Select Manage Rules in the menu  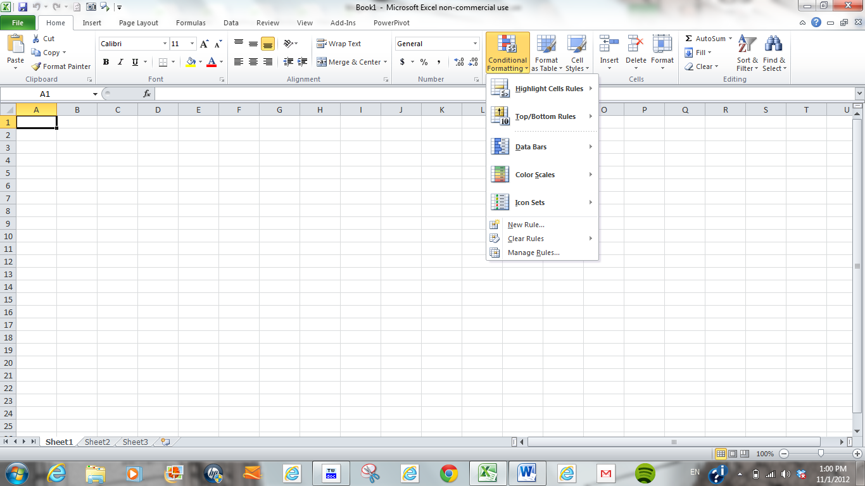tap(533, 252)
